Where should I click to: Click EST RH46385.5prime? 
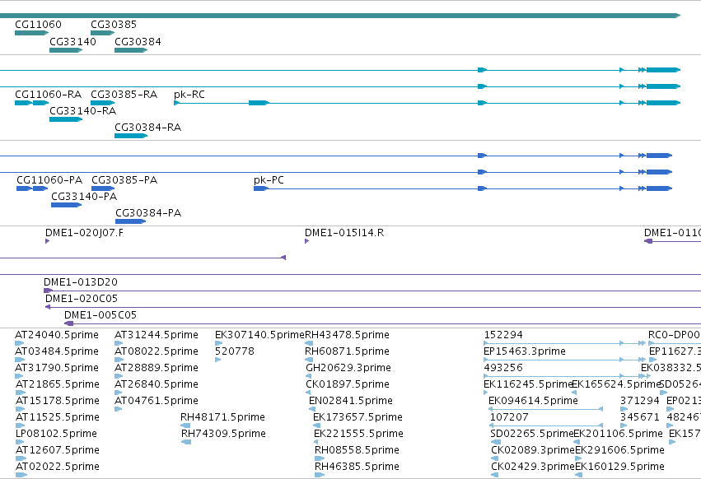[x=358, y=467]
